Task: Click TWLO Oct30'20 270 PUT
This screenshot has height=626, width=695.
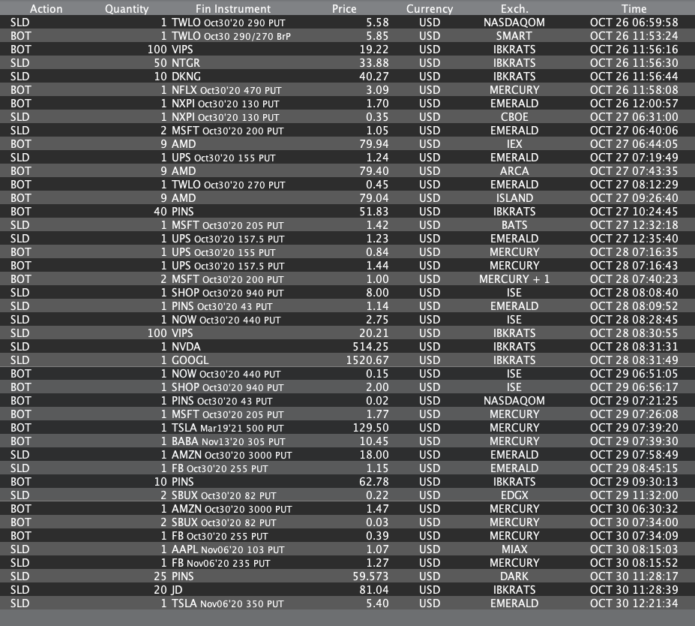Action: pos(228,185)
